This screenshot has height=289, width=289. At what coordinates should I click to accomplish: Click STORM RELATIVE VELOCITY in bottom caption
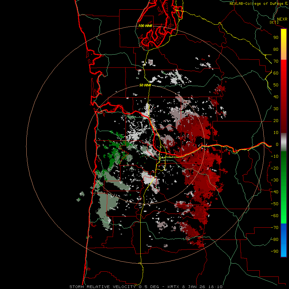point(102,287)
